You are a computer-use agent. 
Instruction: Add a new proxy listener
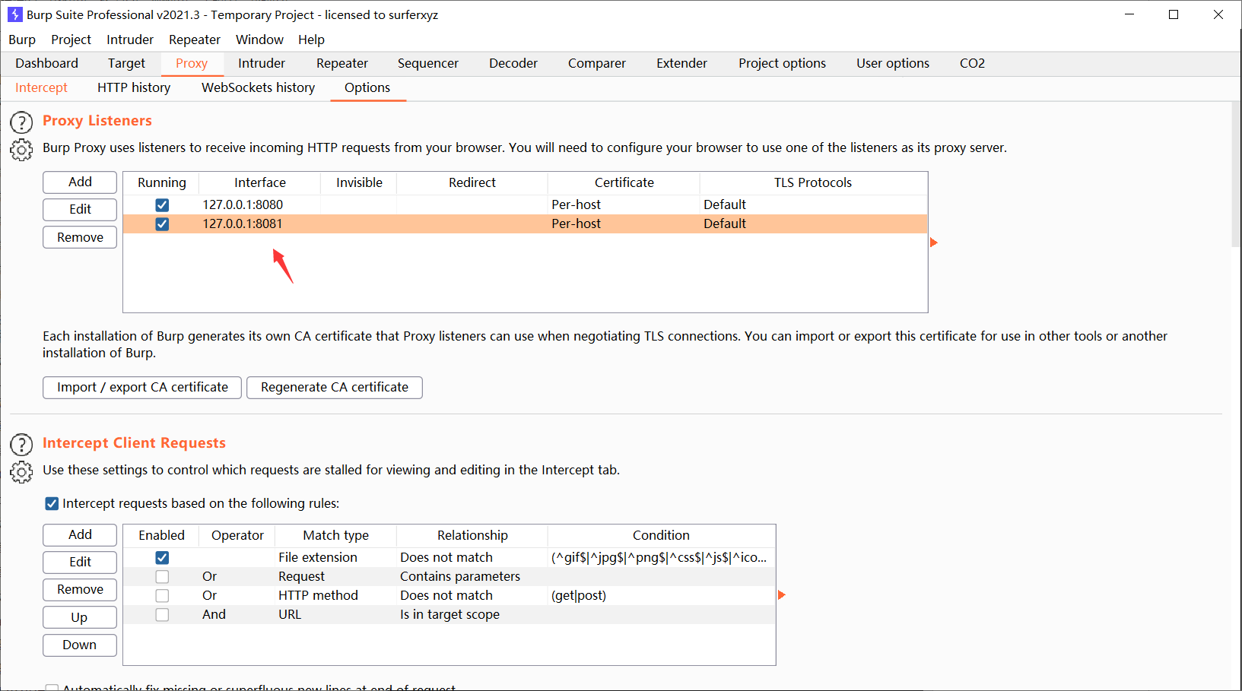(x=80, y=182)
